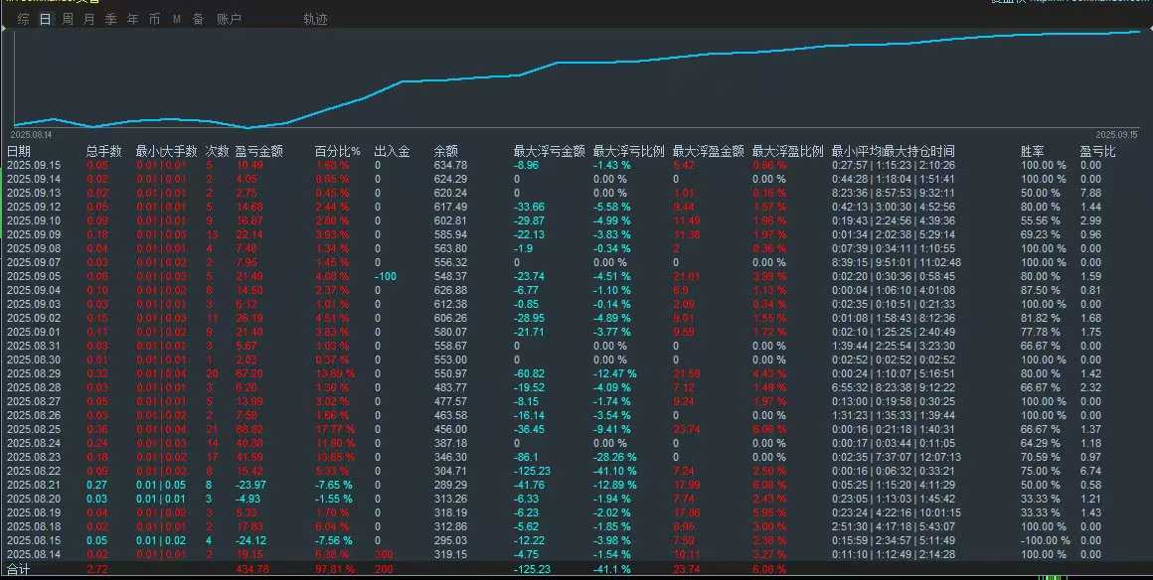Click the balance value 548.37
The height and width of the screenshot is (580, 1153).
pos(450,276)
